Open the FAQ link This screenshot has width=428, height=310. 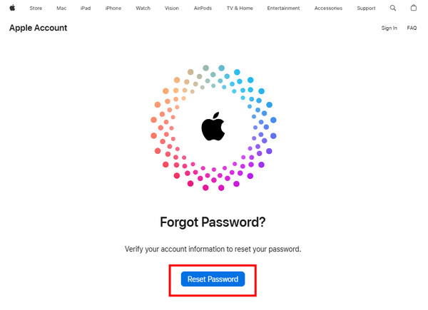(x=412, y=29)
